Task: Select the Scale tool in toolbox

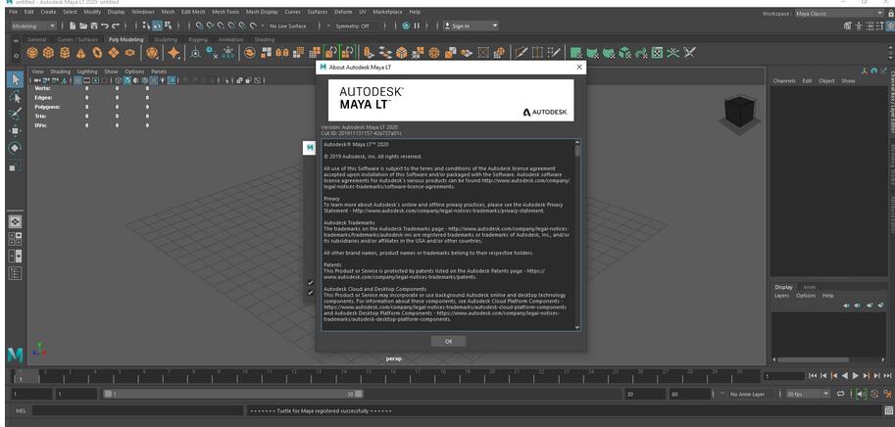Action: [x=16, y=166]
